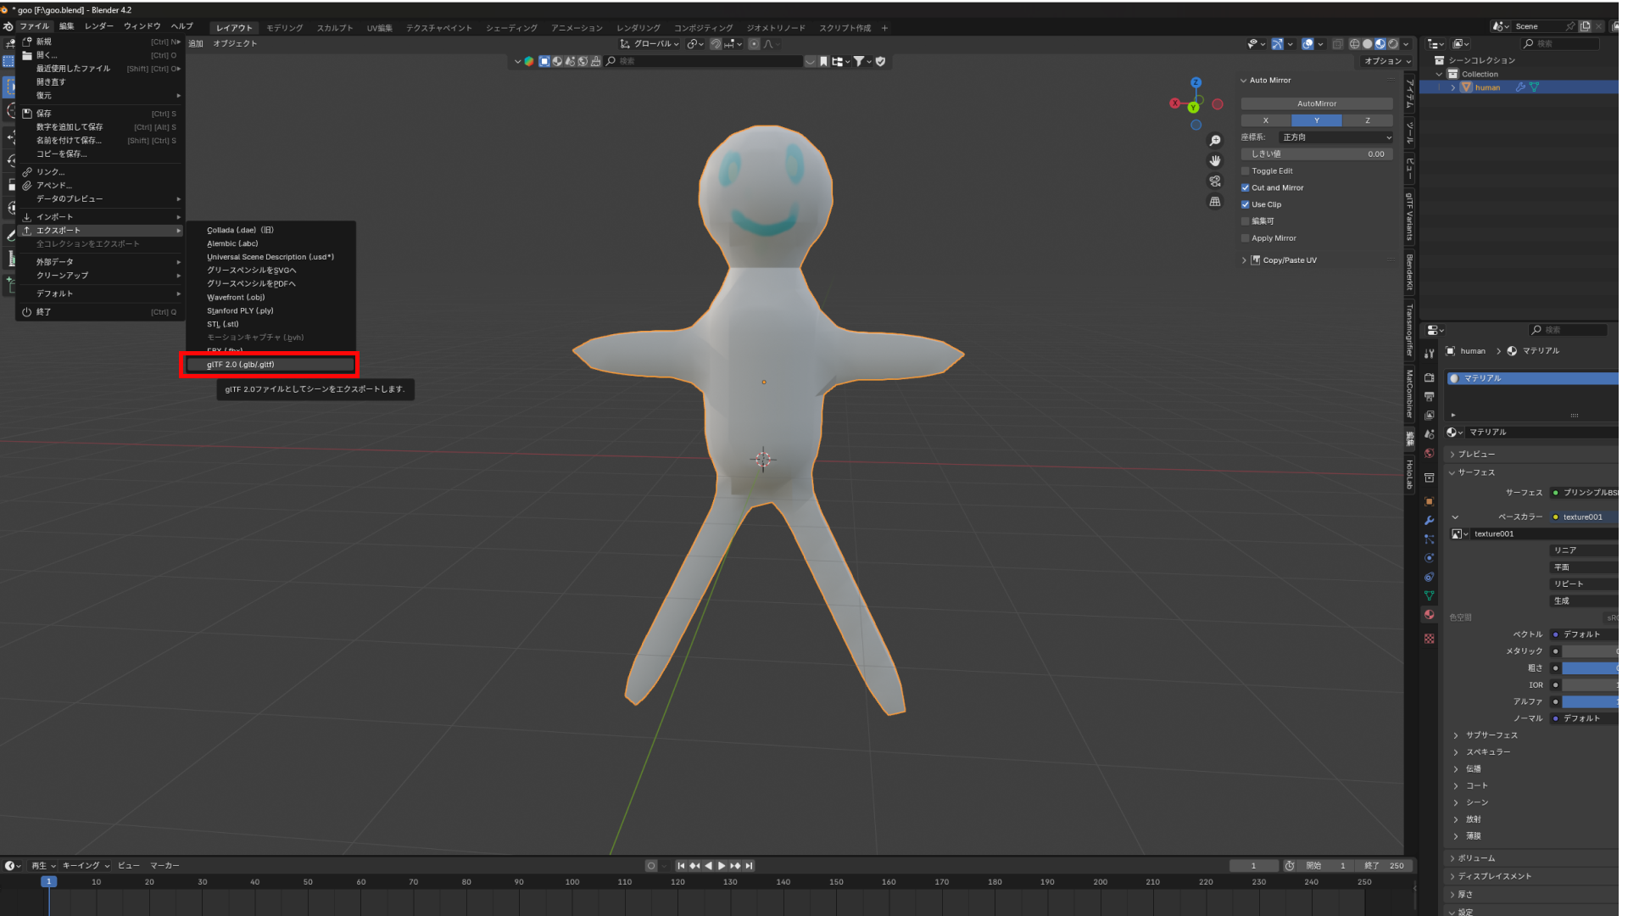Screen dimensions: 1628x916
Task: Expand the Copy/Paste UV panel
Action: coord(1244,260)
